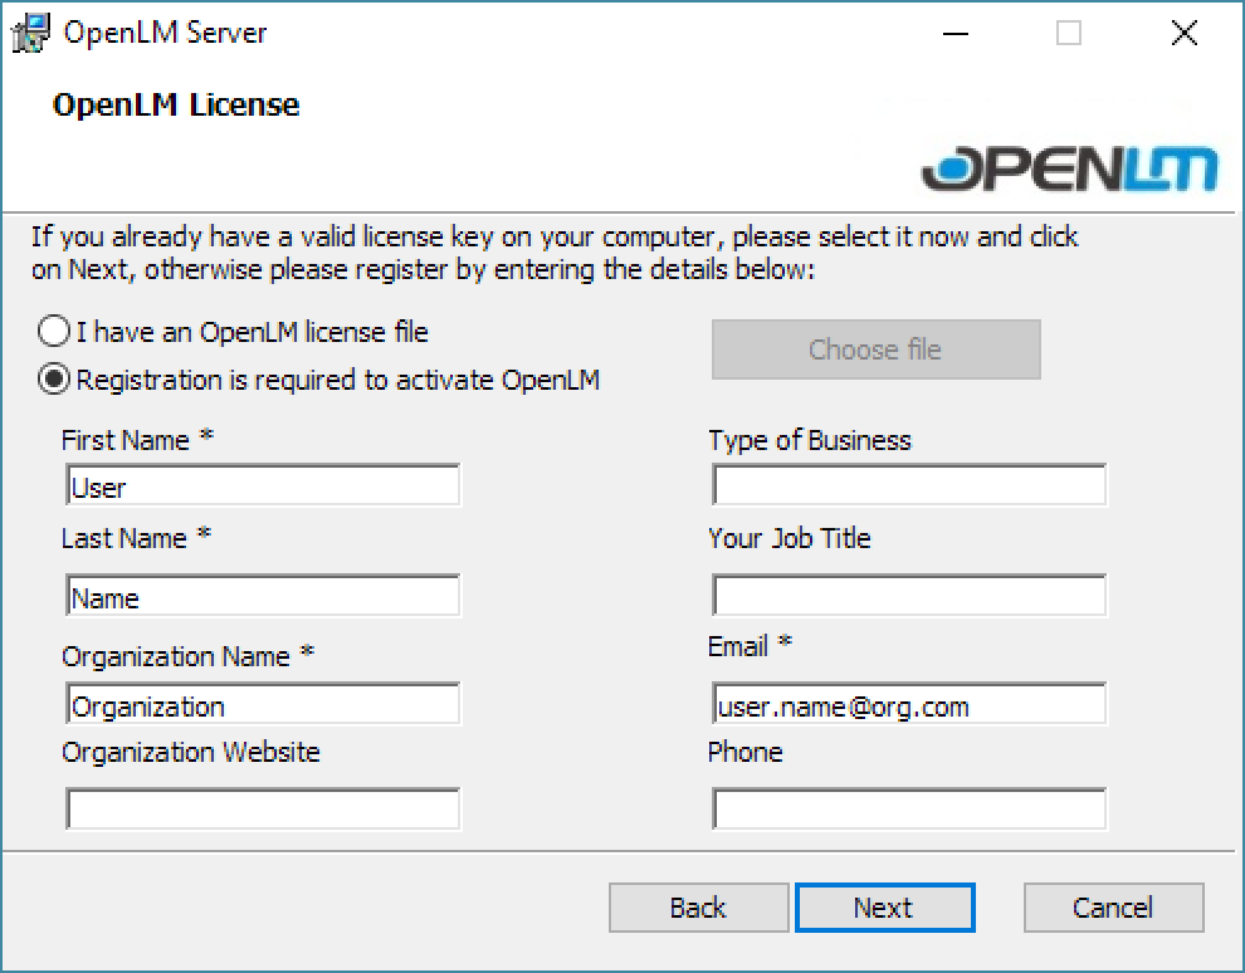Screen dimensions: 1245x973
Task: Close the OpenLM Server installer window
Action: pyautogui.click(x=1184, y=33)
